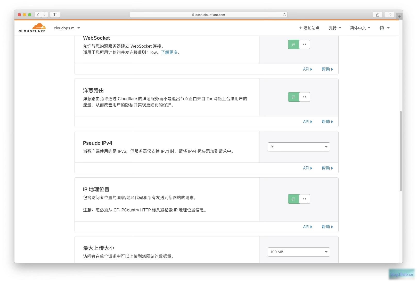Open the 简体中文 language menu
Viewport: 417px width, 282px height.
point(360,28)
